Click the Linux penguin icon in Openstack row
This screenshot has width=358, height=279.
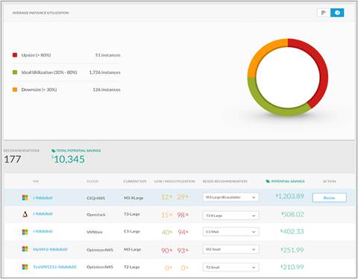pyautogui.click(x=25, y=214)
